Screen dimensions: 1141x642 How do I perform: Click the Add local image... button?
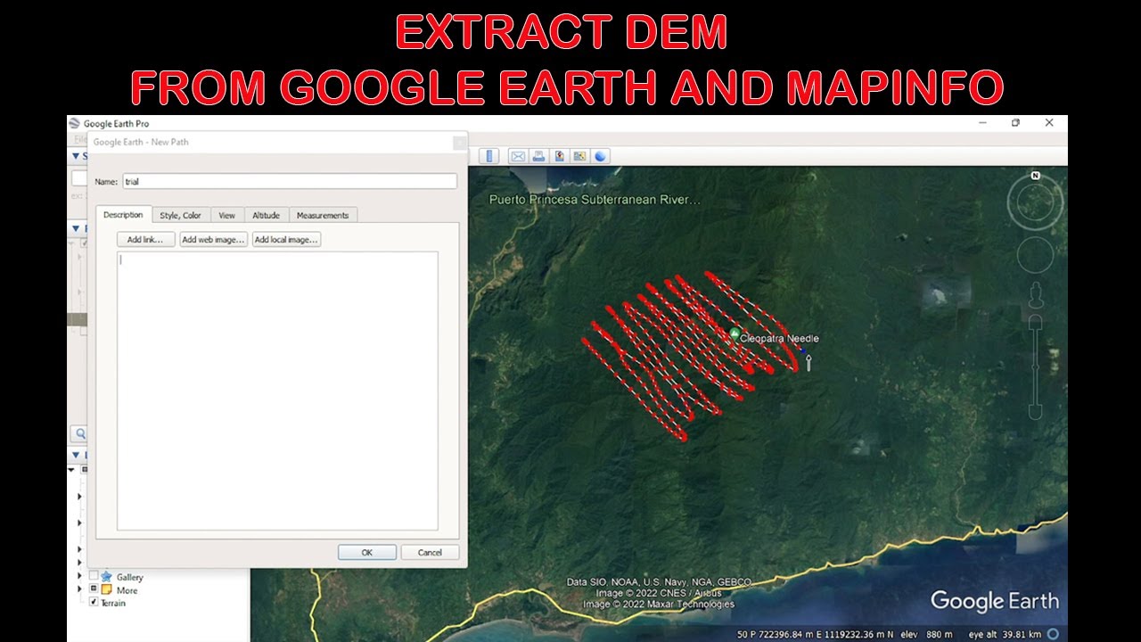(x=286, y=240)
